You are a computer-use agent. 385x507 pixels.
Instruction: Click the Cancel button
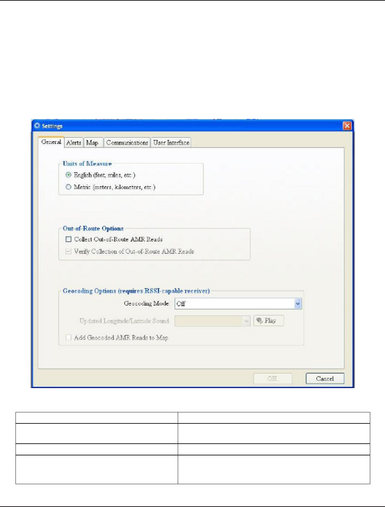[x=325, y=379]
